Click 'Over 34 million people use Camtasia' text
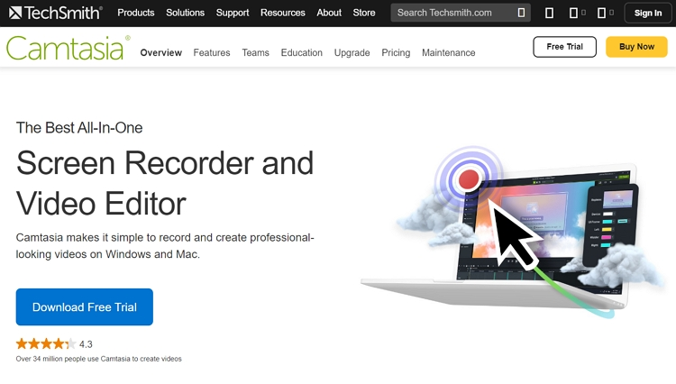Viewport: 676px width, 384px height. pyautogui.click(x=99, y=359)
